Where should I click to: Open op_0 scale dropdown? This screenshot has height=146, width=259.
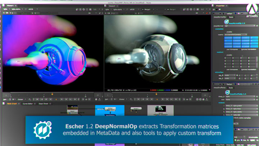[x=230, y=75]
